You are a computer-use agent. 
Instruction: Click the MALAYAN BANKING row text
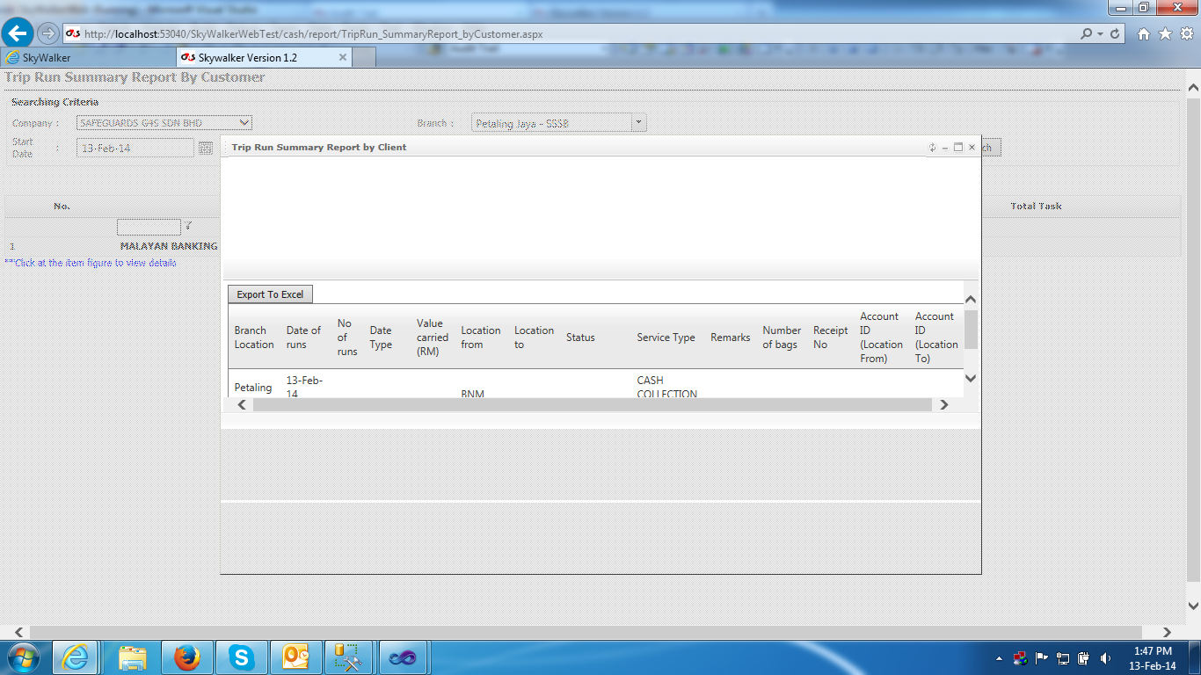(x=169, y=246)
